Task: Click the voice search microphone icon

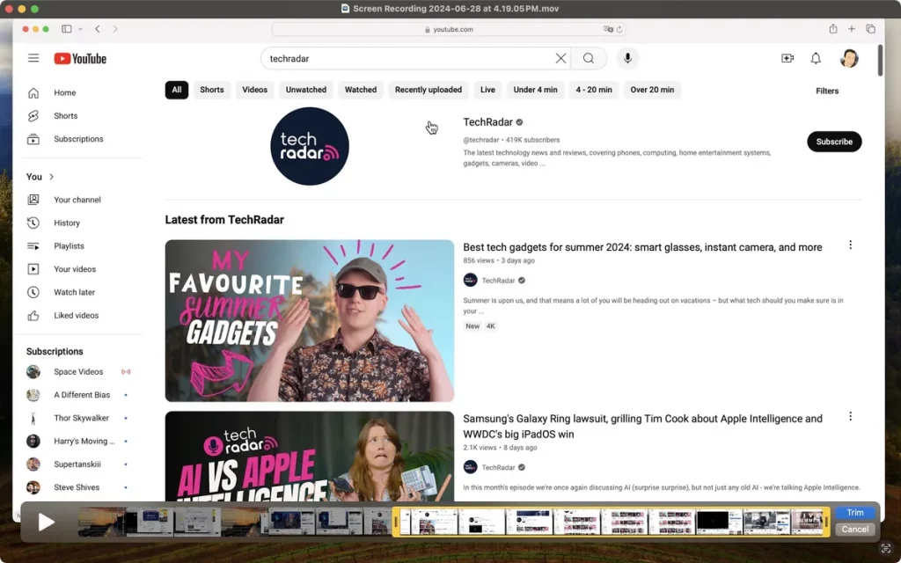Action: point(627,58)
